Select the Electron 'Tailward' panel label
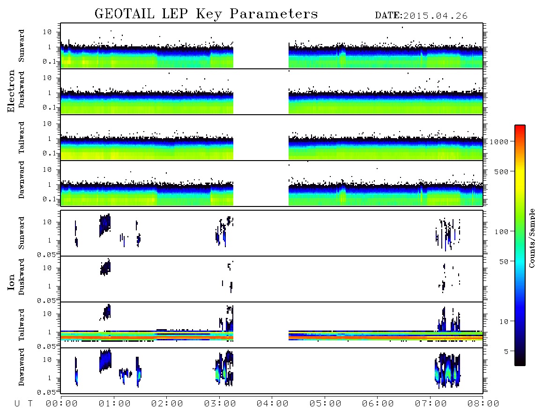This screenshot has height=412, width=535. tap(22, 138)
